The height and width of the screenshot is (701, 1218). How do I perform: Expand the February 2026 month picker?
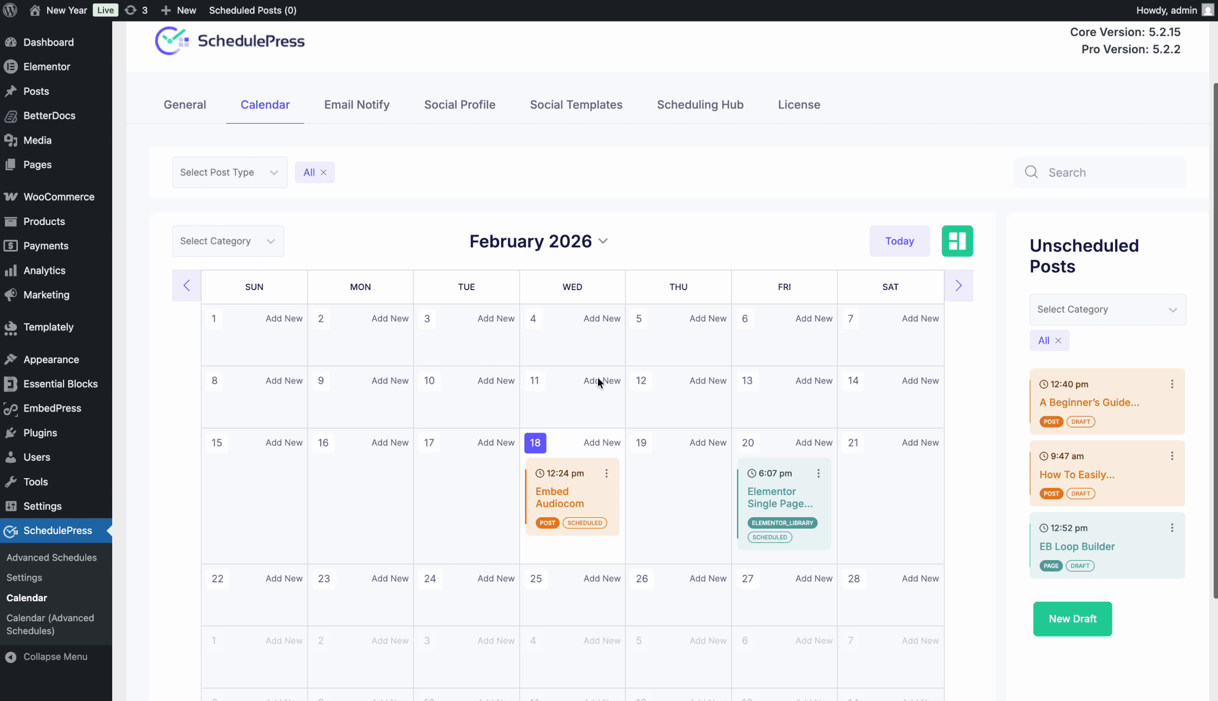(604, 241)
